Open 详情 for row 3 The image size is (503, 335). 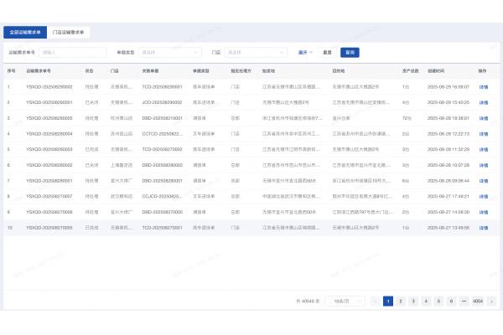click(483, 118)
